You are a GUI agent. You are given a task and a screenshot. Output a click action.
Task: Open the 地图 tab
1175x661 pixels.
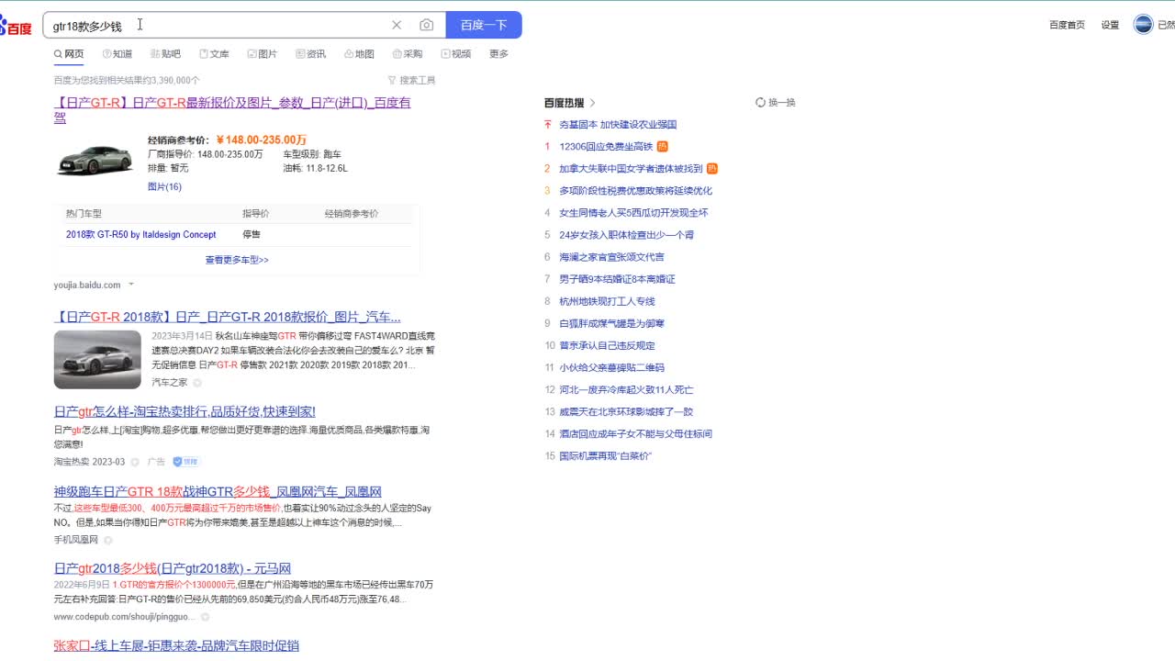(359, 54)
